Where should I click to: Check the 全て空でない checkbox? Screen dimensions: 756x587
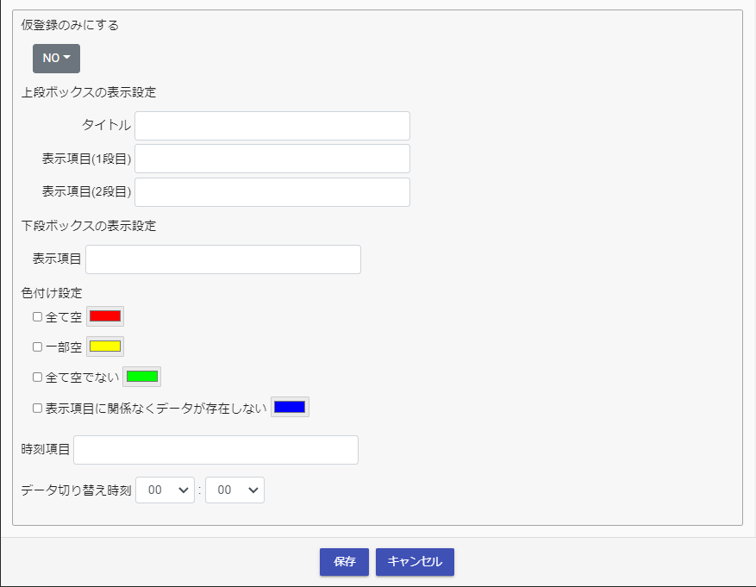[37, 377]
